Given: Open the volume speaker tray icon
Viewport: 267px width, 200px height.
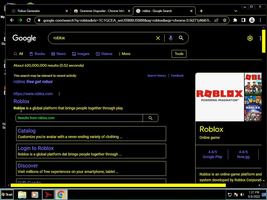Looking at the screenshot, I should click(242, 195).
